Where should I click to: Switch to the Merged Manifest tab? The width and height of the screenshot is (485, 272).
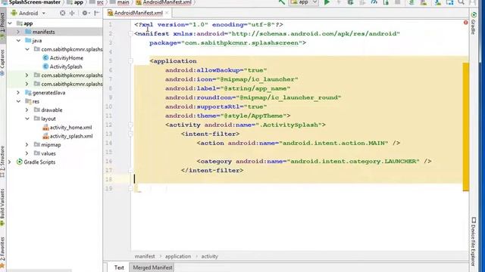pos(152,267)
